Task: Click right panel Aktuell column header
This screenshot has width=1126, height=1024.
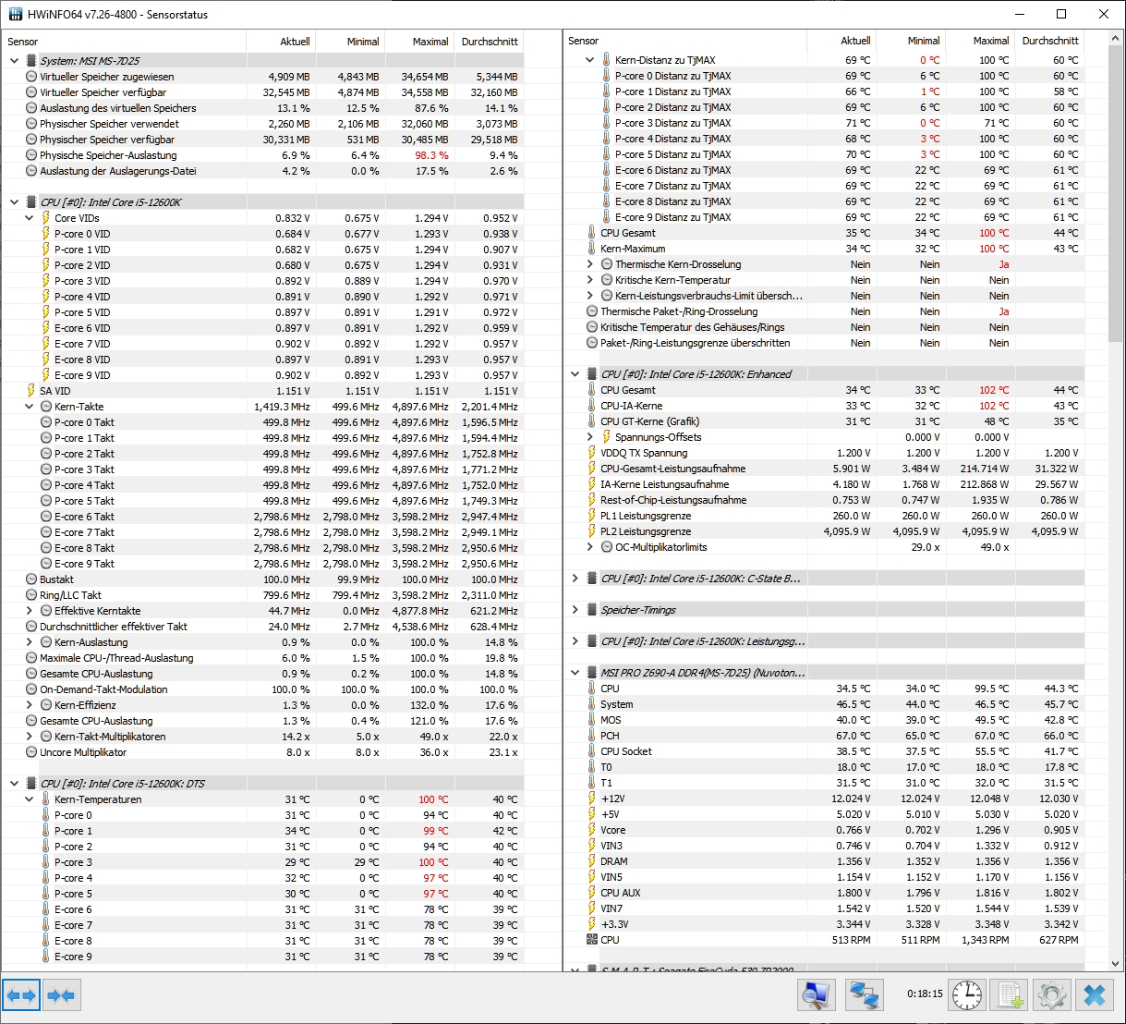Action: point(841,41)
